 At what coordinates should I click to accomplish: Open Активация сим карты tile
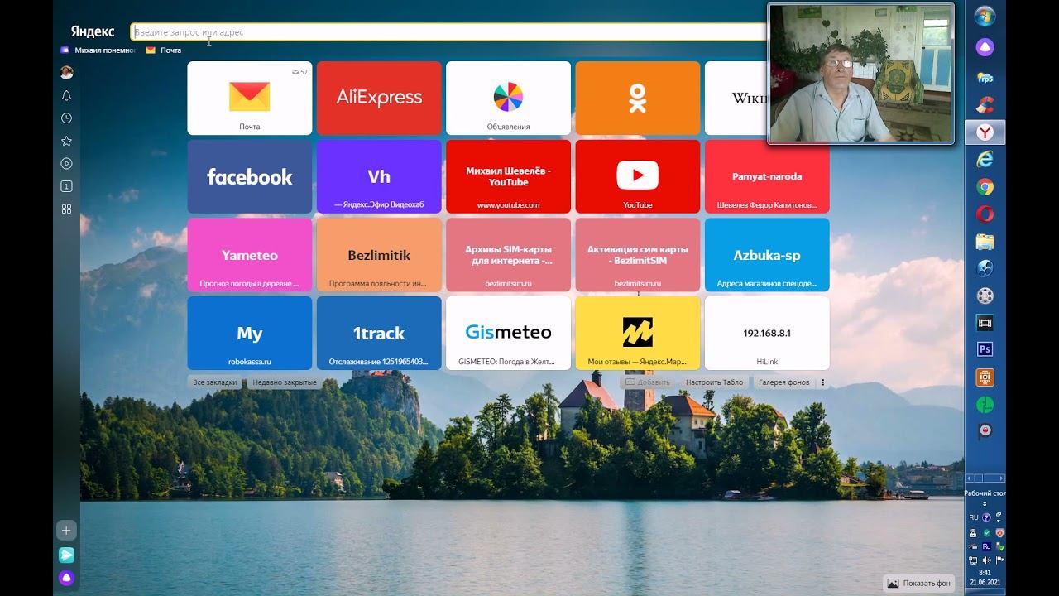637,255
